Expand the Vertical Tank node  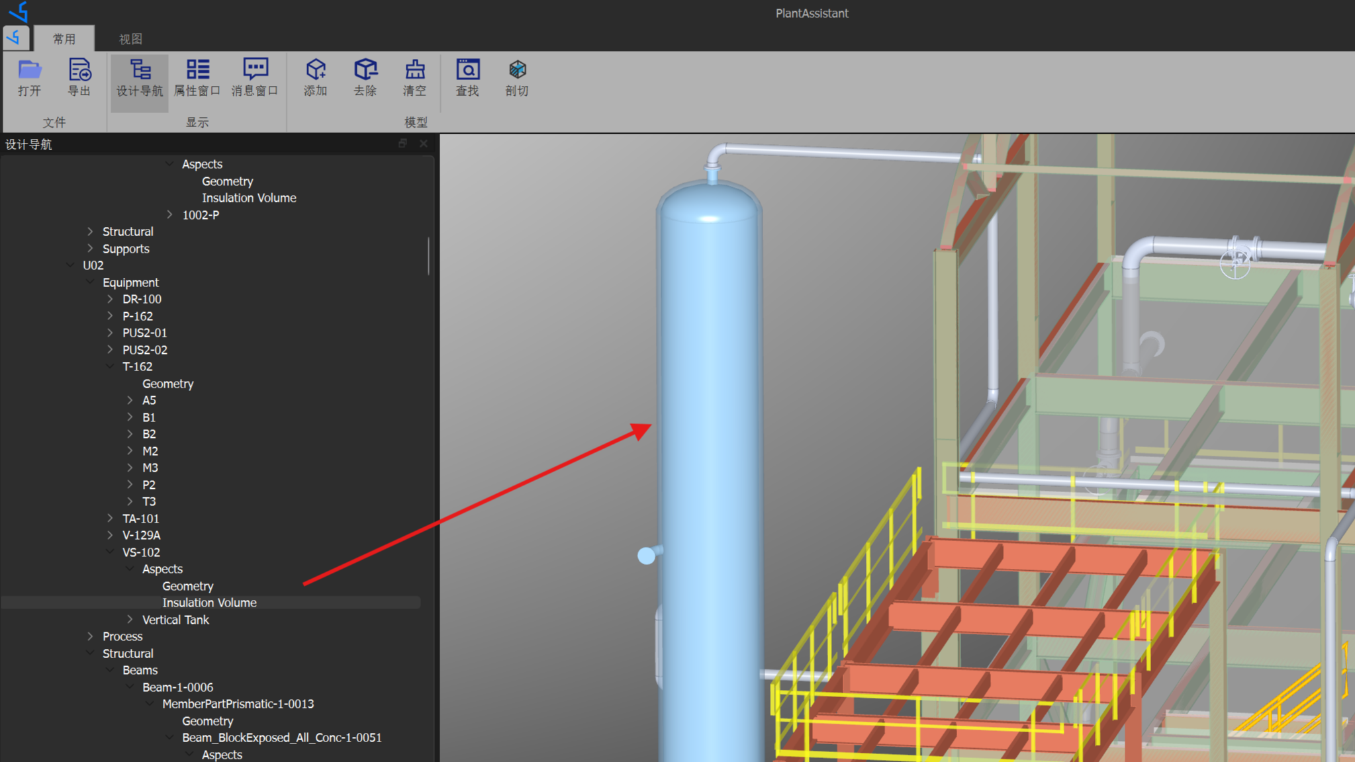coord(130,620)
